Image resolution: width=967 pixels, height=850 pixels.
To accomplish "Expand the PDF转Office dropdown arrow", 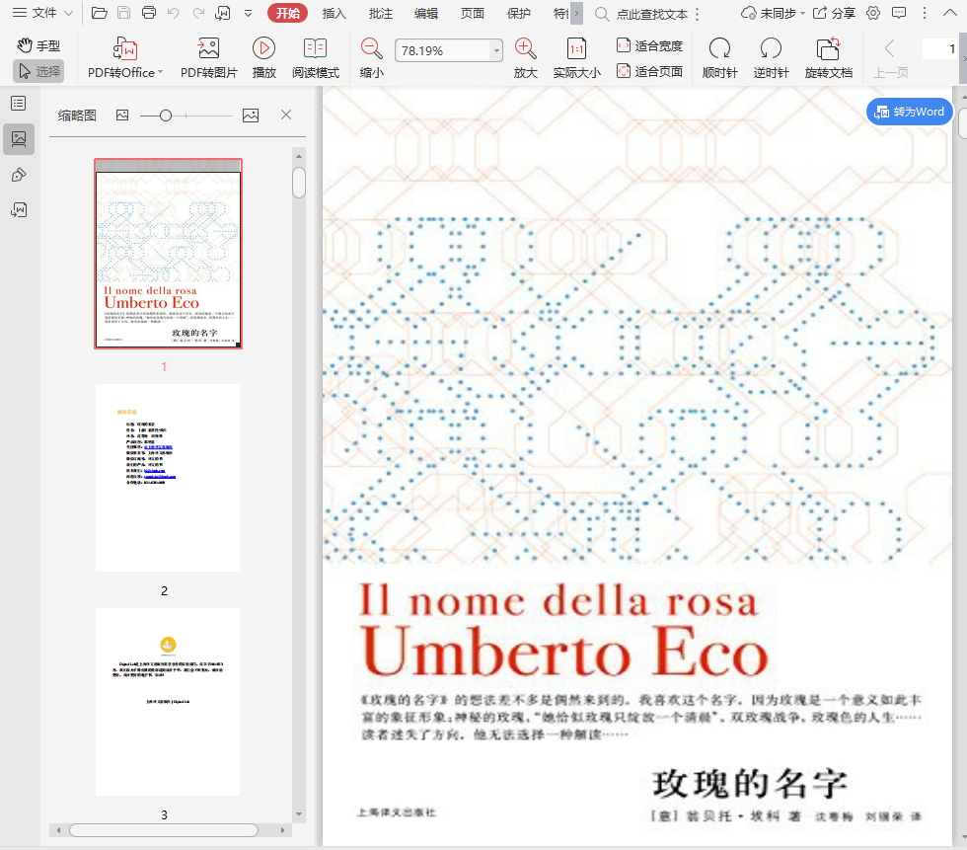I will (160, 72).
